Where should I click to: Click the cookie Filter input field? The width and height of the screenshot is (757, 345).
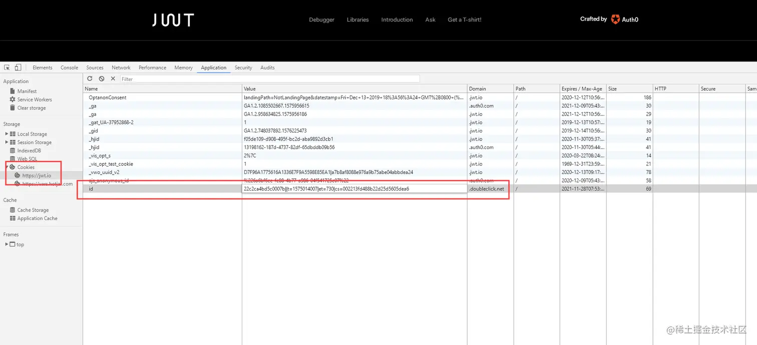pyautogui.click(x=270, y=79)
